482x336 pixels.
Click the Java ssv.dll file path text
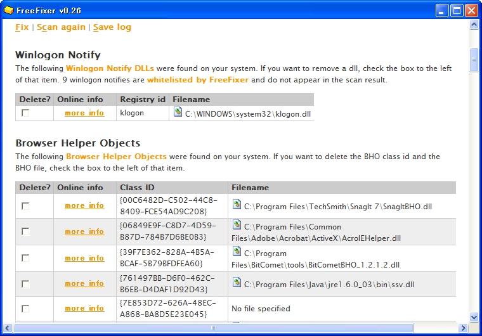click(329, 285)
